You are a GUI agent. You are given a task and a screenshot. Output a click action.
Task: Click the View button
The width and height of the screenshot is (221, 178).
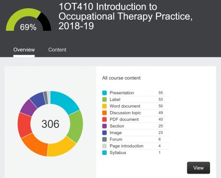pos(198,168)
